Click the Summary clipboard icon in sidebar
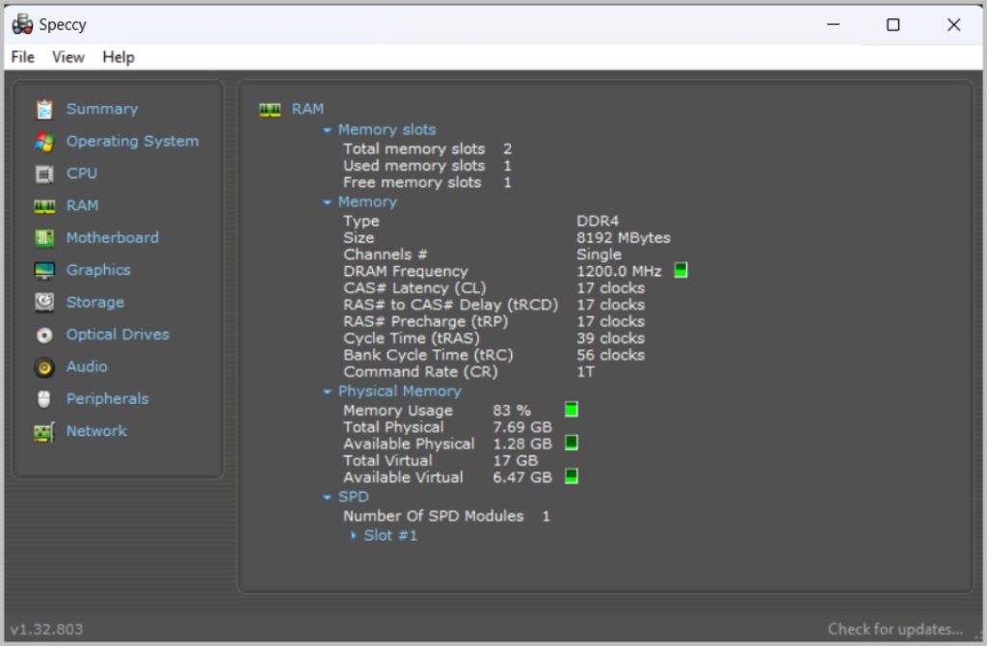987x646 pixels. (44, 109)
